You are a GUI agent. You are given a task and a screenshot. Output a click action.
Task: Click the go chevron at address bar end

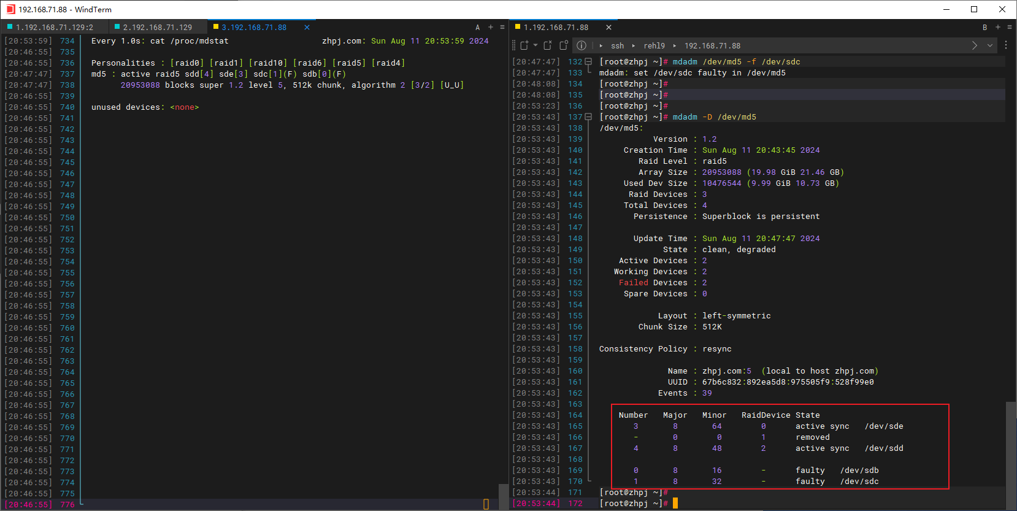coord(975,45)
